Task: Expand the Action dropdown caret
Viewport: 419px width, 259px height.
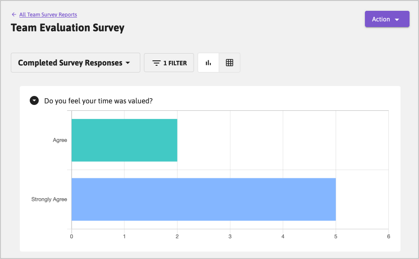Action: 397,20
